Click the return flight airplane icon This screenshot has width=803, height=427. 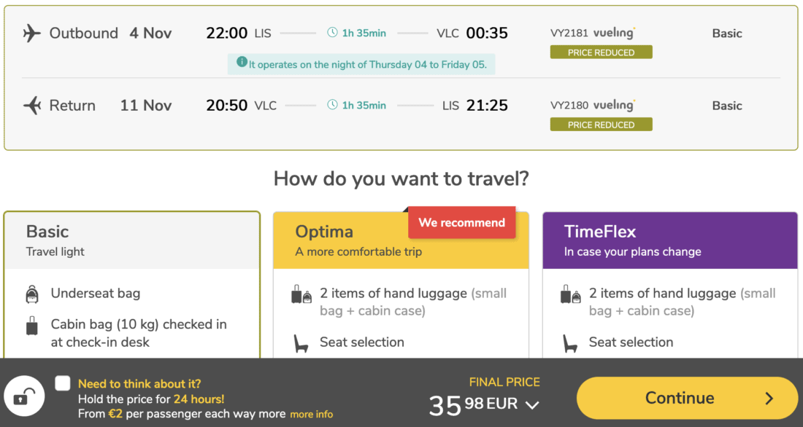[31, 106]
